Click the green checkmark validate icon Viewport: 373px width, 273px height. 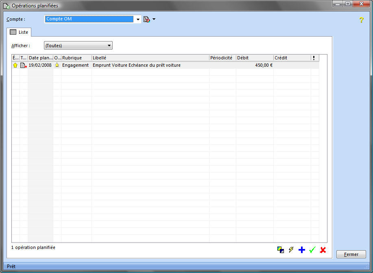click(x=312, y=250)
